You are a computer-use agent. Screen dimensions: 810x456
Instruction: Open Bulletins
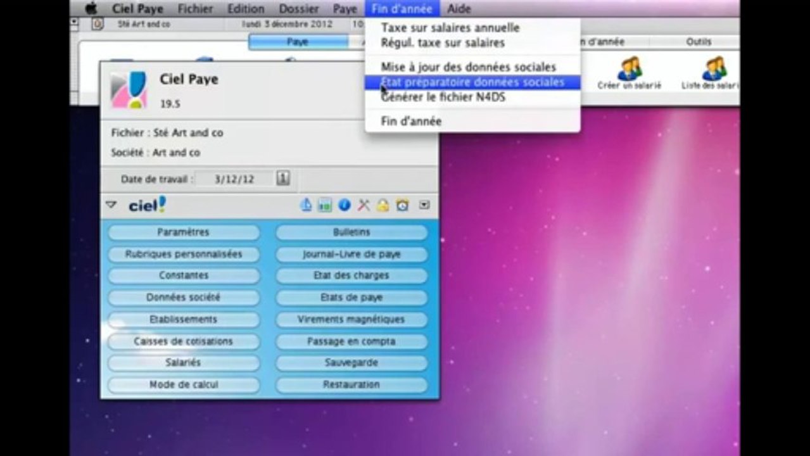point(351,232)
